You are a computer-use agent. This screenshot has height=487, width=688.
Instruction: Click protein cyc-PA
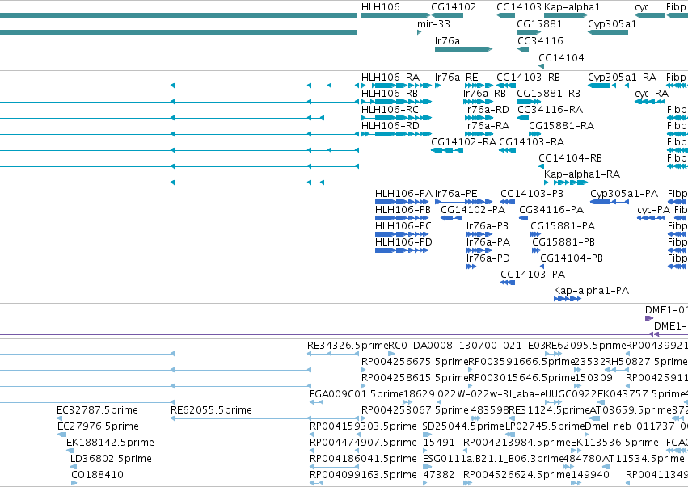[653, 210]
